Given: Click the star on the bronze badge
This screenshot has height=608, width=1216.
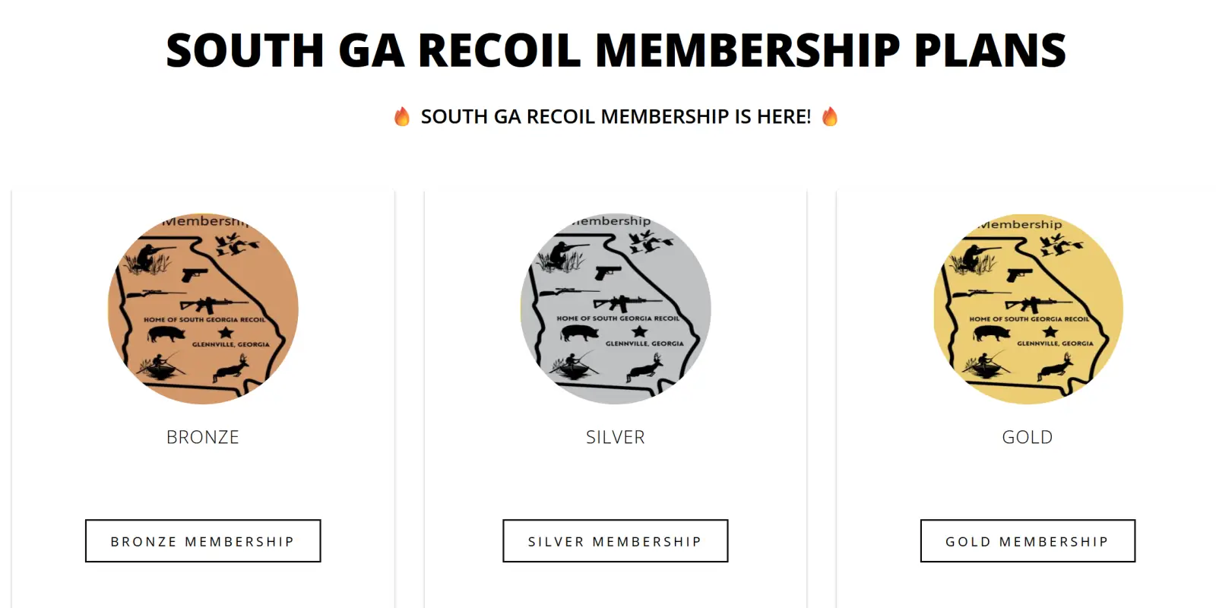Looking at the screenshot, I should click(226, 333).
